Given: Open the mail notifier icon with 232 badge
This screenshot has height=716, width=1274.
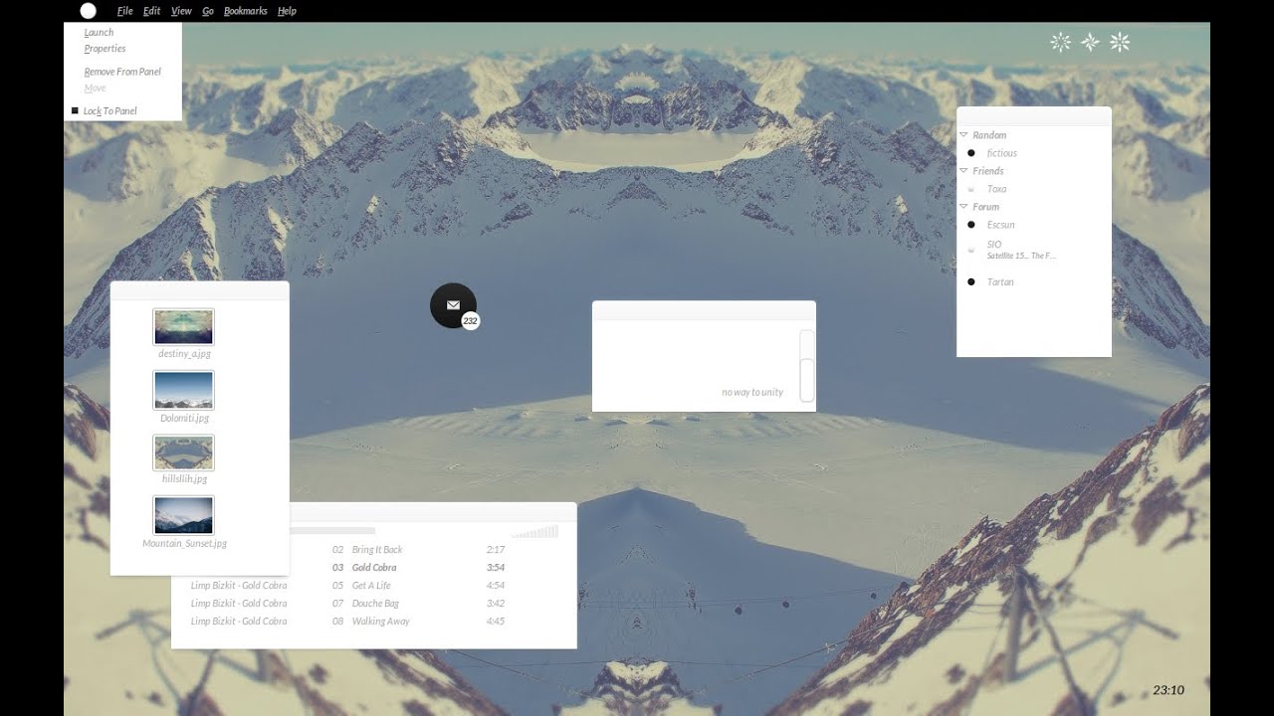Looking at the screenshot, I should coord(454,305).
